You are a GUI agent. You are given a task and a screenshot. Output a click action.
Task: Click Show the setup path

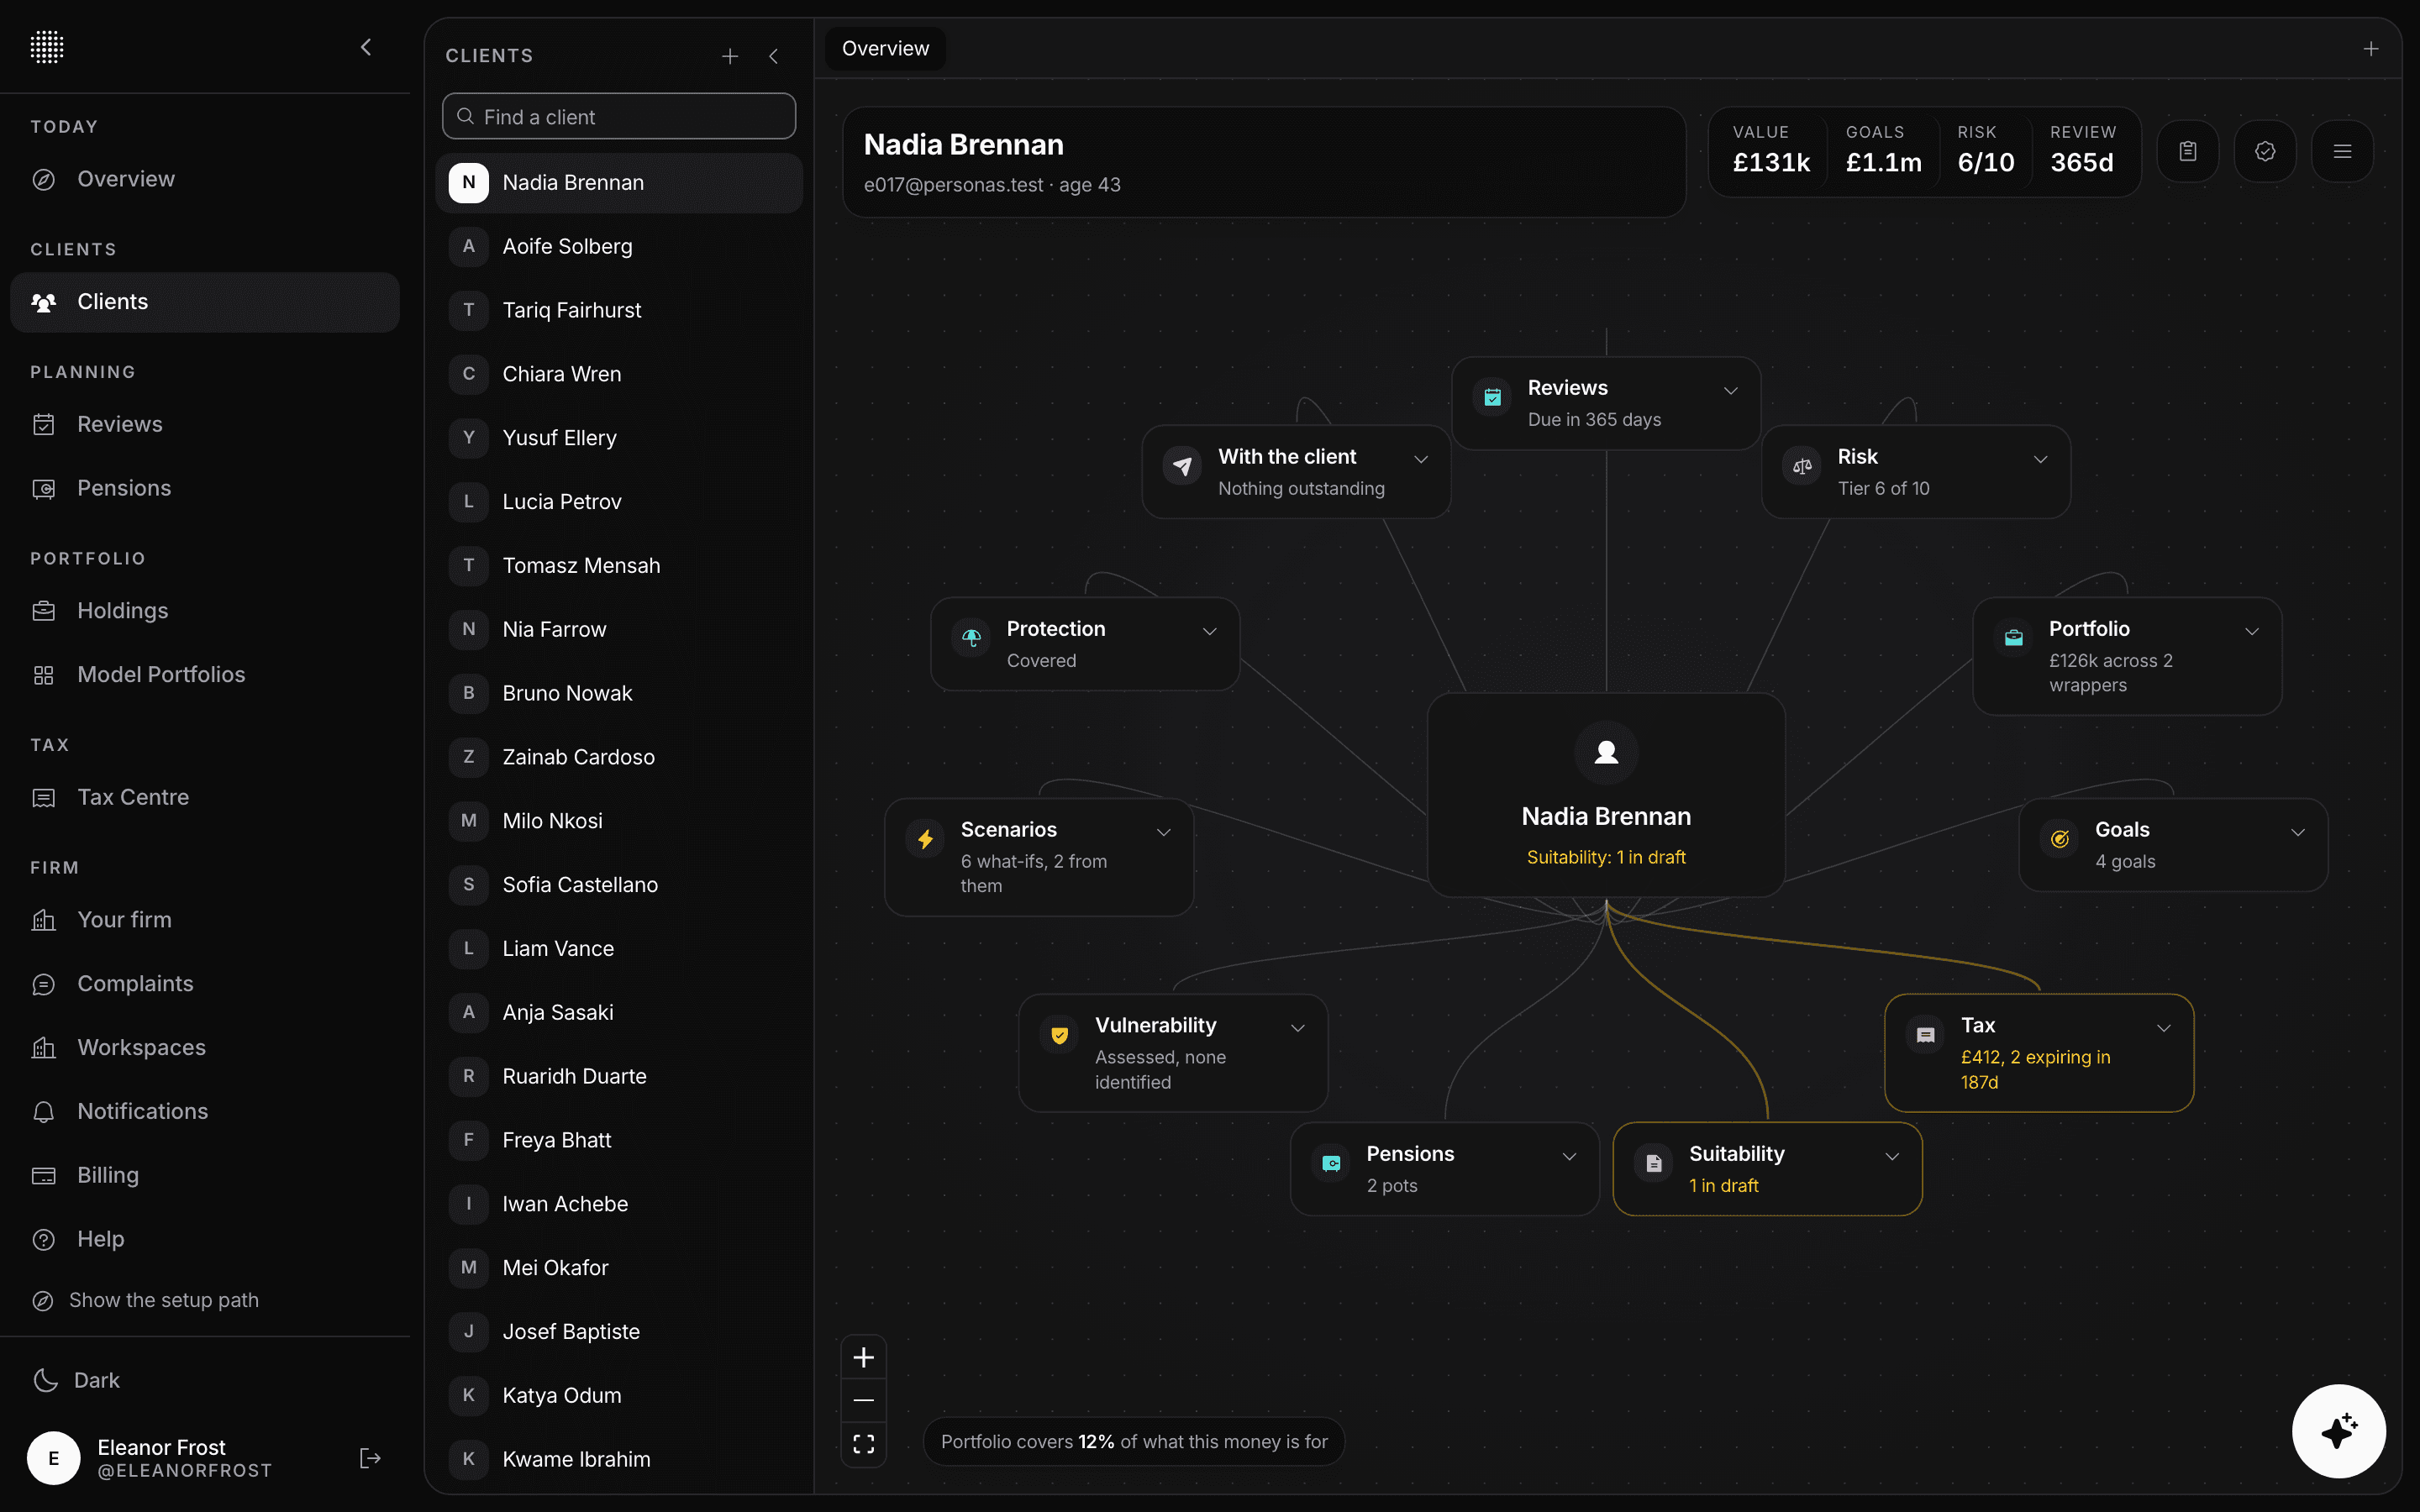pos(146,1300)
